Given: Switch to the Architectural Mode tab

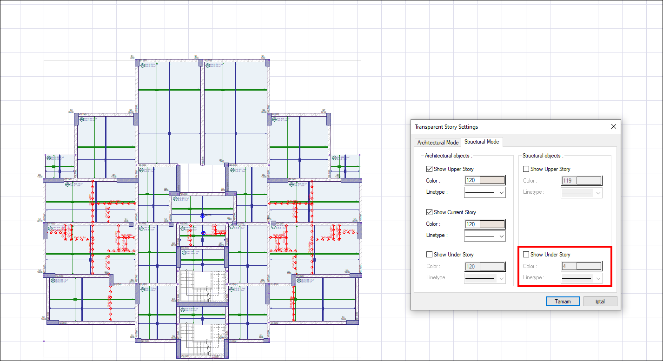Looking at the screenshot, I should [438, 143].
